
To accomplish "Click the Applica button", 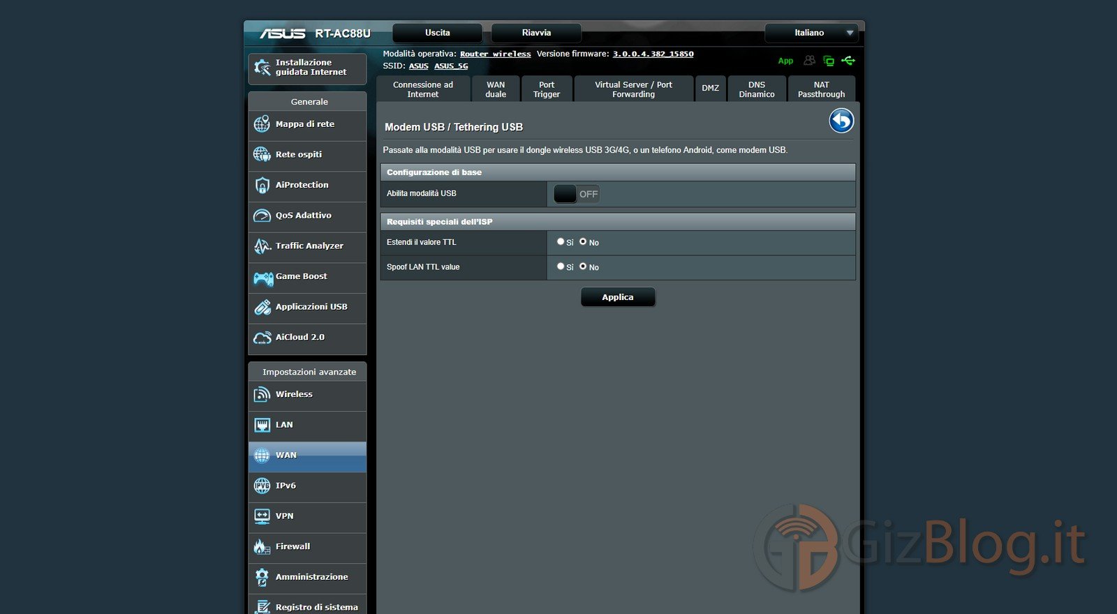I will pos(618,297).
